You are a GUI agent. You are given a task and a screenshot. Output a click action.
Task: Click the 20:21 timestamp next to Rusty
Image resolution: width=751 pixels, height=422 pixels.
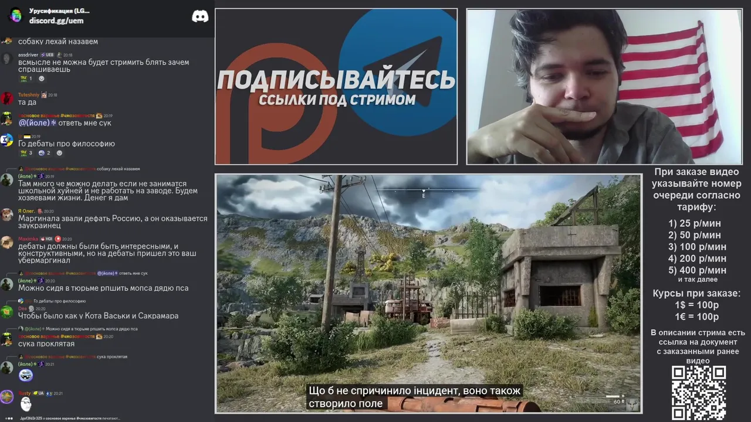pyautogui.click(x=59, y=393)
